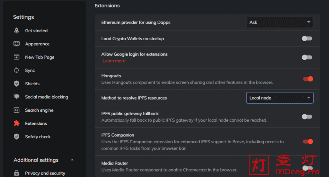Disable the Hangouts component toggle
The image size is (329, 177).
pos(307,79)
